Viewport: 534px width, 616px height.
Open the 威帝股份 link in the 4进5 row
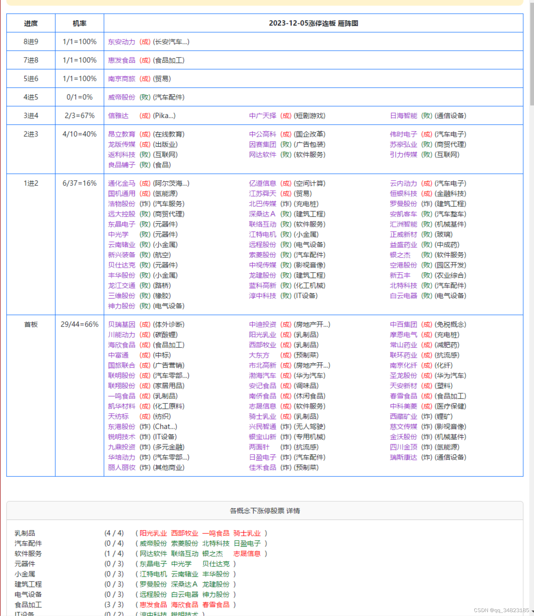[121, 97]
